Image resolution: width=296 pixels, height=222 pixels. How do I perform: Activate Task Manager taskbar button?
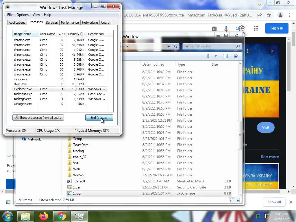point(79,216)
